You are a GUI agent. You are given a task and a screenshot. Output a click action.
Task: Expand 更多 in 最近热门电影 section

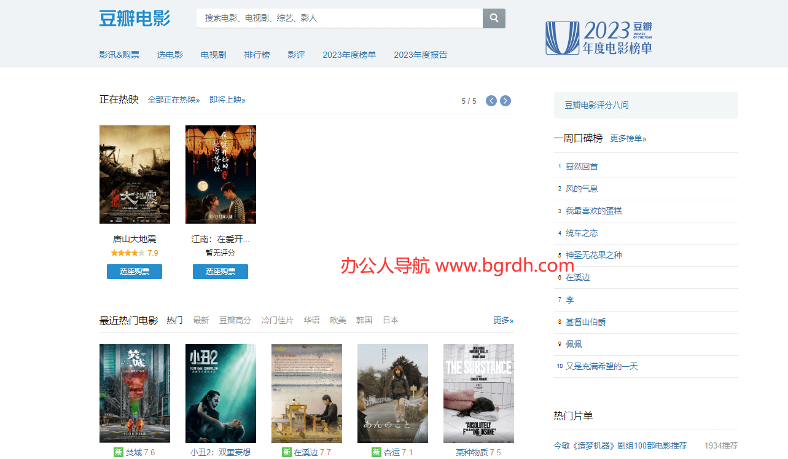click(503, 320)
